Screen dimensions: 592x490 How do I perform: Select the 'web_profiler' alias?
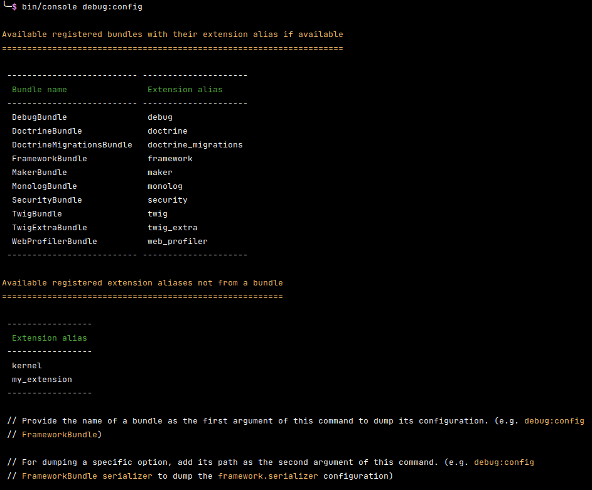click(x=178, y=242)
